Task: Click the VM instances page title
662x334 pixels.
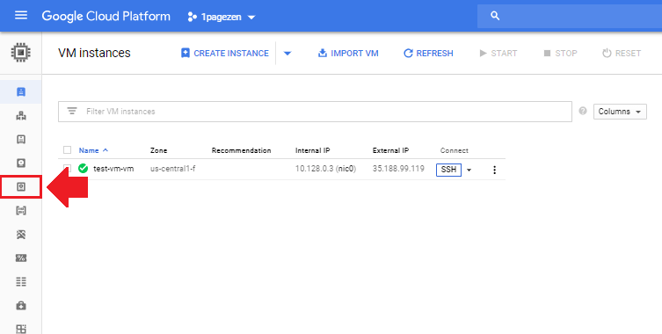Action: click(x=95, y=53)
